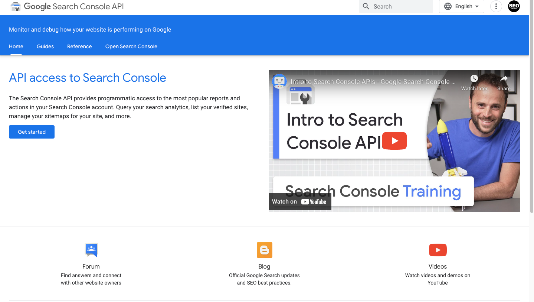Open the SEO account avatar
Screen dimensions: 534x302
coord(514,6)
